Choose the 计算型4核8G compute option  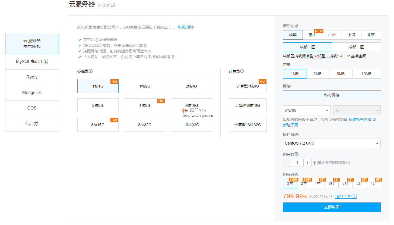(x=247, y=86)
